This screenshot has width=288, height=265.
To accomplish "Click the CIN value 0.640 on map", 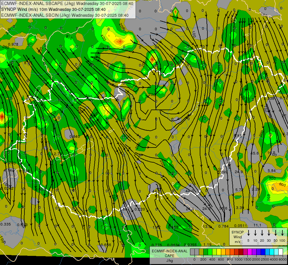I will tap(75, 136).
